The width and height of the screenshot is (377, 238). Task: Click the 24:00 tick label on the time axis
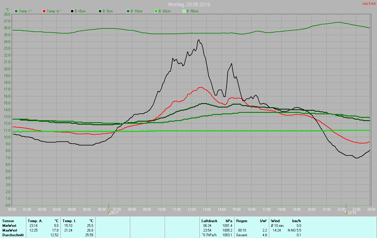[371, 209]
